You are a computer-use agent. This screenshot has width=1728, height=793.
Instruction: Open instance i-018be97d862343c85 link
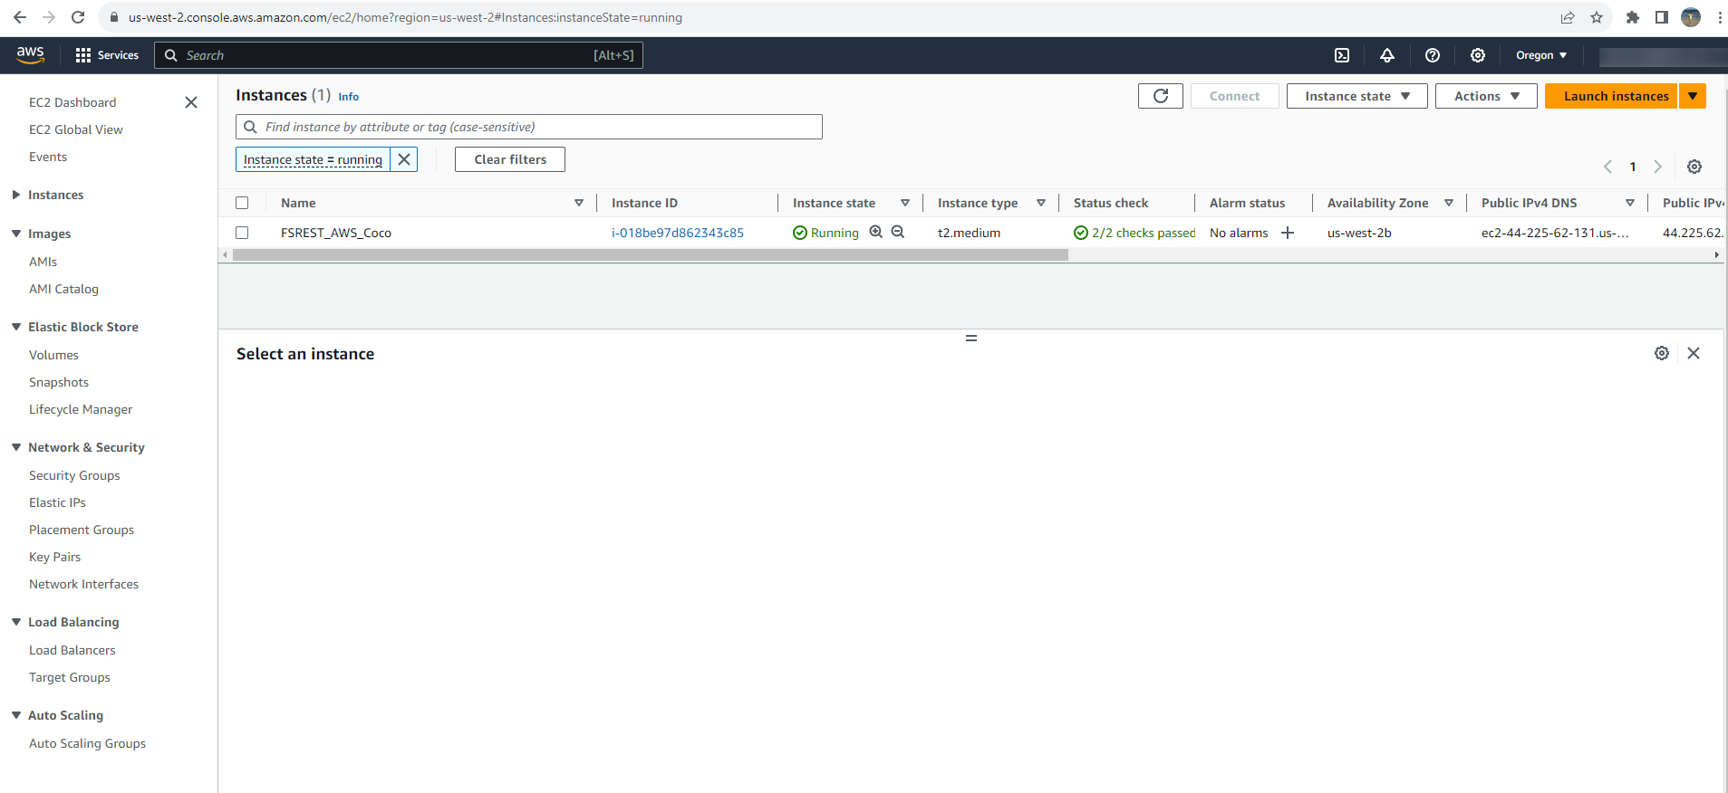pos(678,233)
